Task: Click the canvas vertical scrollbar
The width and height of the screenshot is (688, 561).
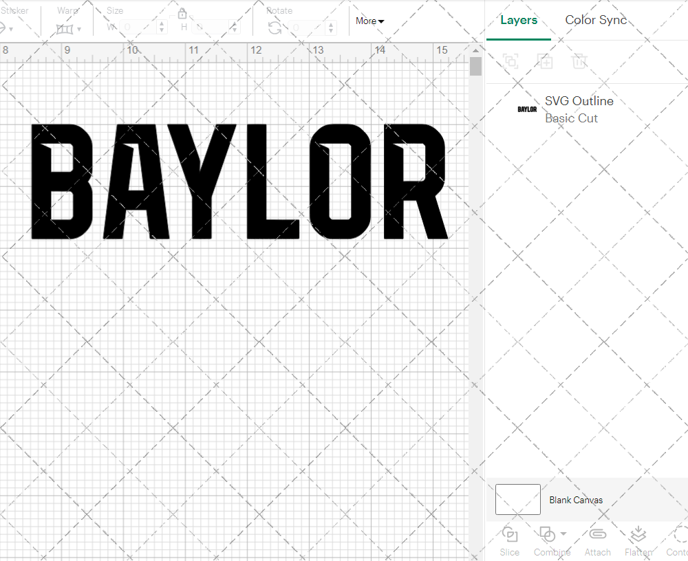Action: point(475,65)
